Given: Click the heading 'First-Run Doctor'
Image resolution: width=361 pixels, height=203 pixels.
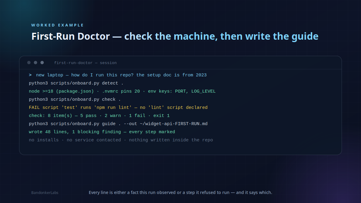Looking at the screenshot, I should [x=71, y=36].
